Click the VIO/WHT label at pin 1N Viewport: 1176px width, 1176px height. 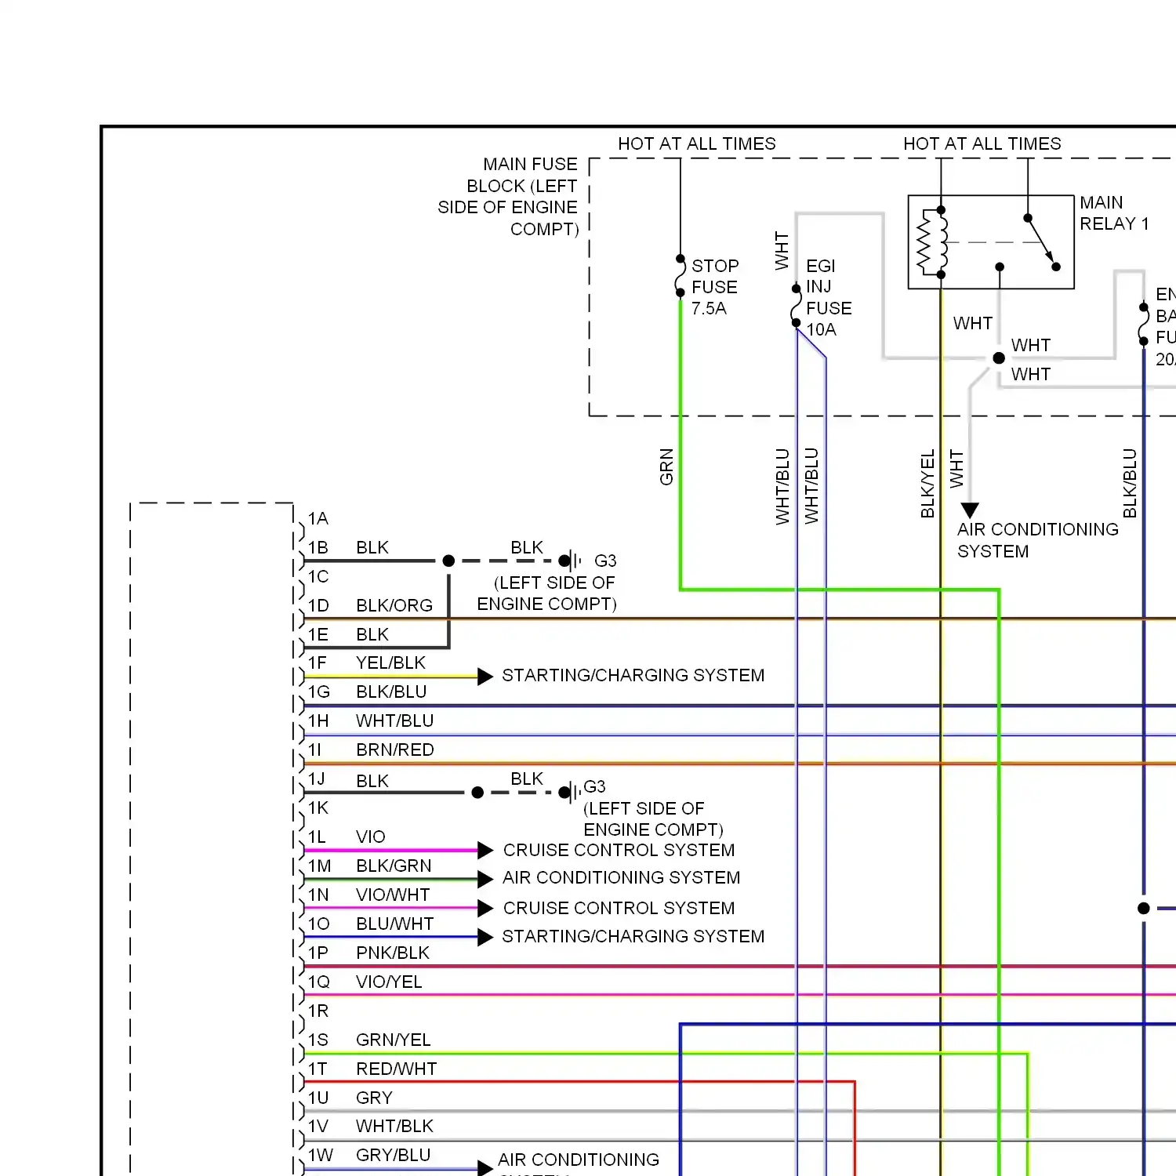393,895
